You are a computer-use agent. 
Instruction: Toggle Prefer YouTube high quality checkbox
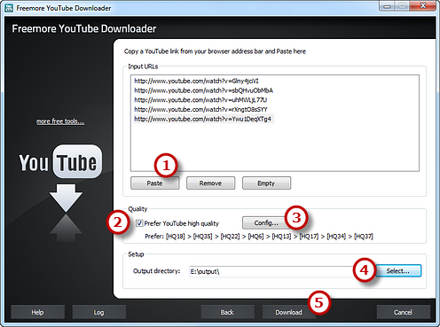139,223
